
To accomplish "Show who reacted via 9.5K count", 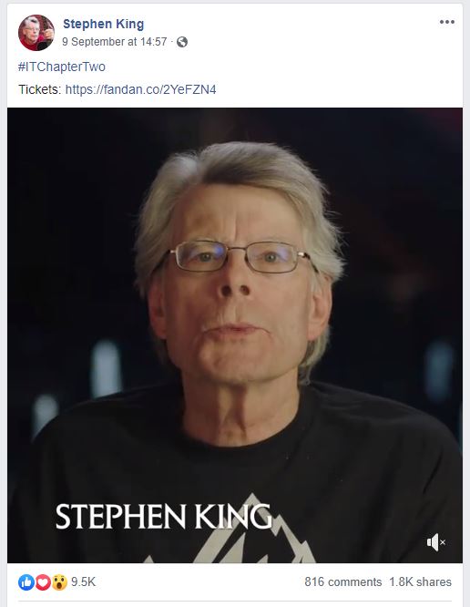I will click(83, 581).
